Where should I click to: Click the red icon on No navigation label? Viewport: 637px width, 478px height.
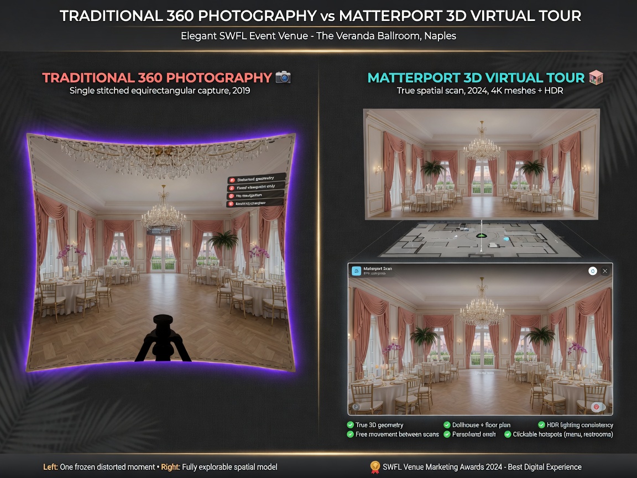232,196
